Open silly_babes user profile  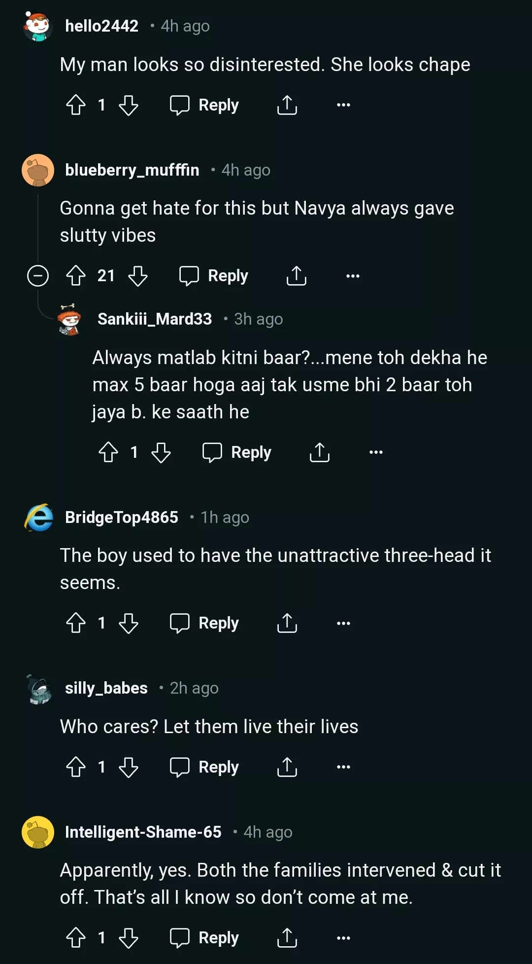click(x=106, y=688)
